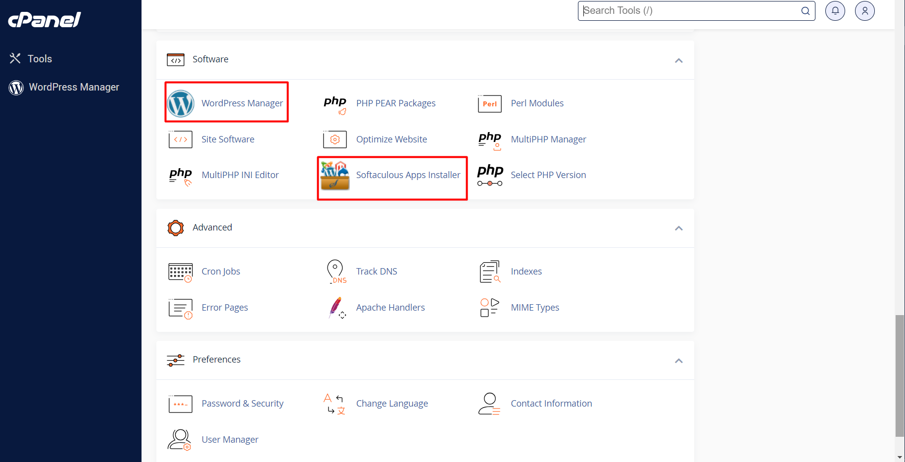Click the Preferences section heading text
This screenshot has width=905, height=462.
point(217,360)
